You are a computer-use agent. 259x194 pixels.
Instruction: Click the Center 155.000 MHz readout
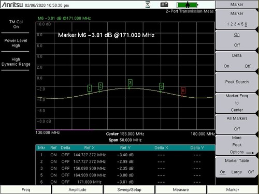125,134
